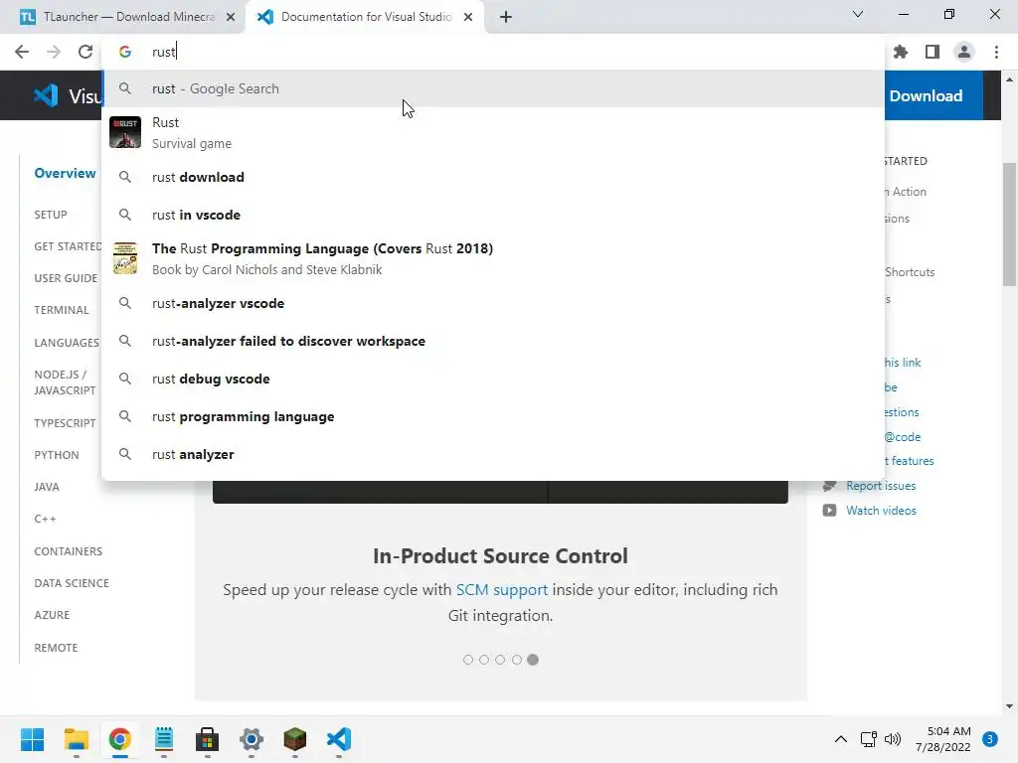
Task: Select the 'rust - Google Search' suggestion
Action: click(x=493, y=88)
